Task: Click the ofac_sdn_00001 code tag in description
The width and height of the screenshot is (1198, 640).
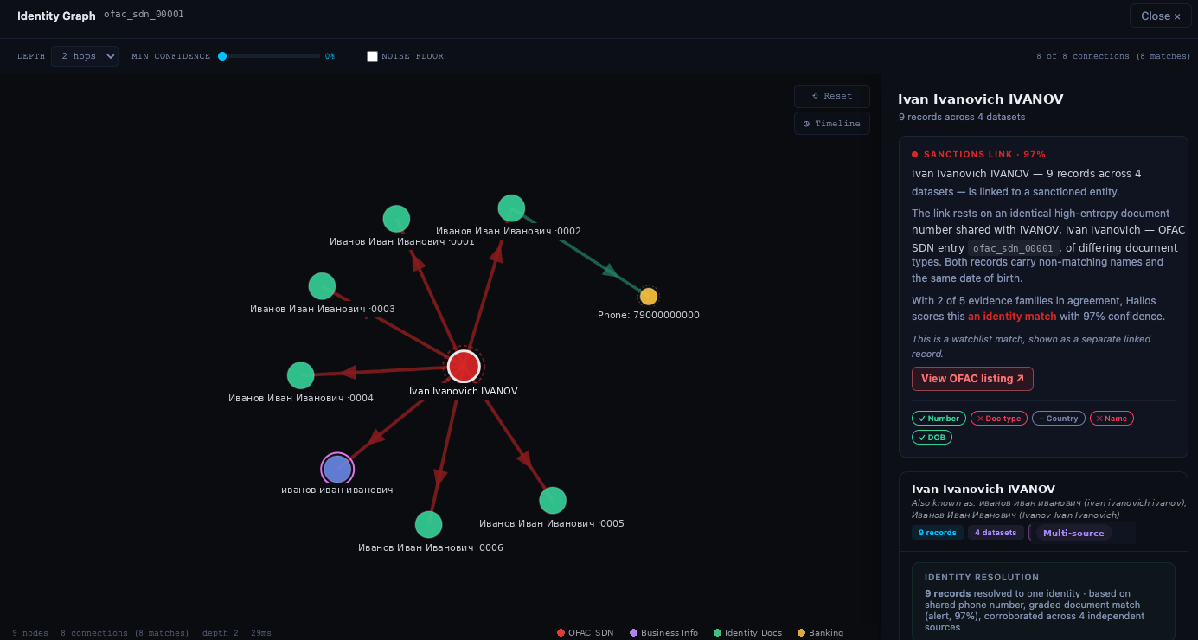Action: [x=1013, y=248]
